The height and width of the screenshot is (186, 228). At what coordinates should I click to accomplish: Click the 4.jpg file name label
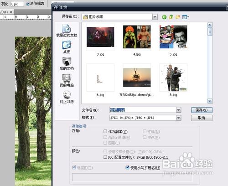[137, 54]
